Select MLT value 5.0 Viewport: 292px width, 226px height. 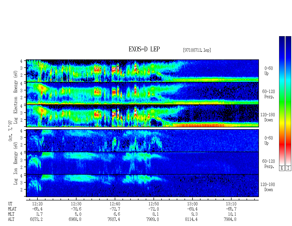click(x=78, y=214)
